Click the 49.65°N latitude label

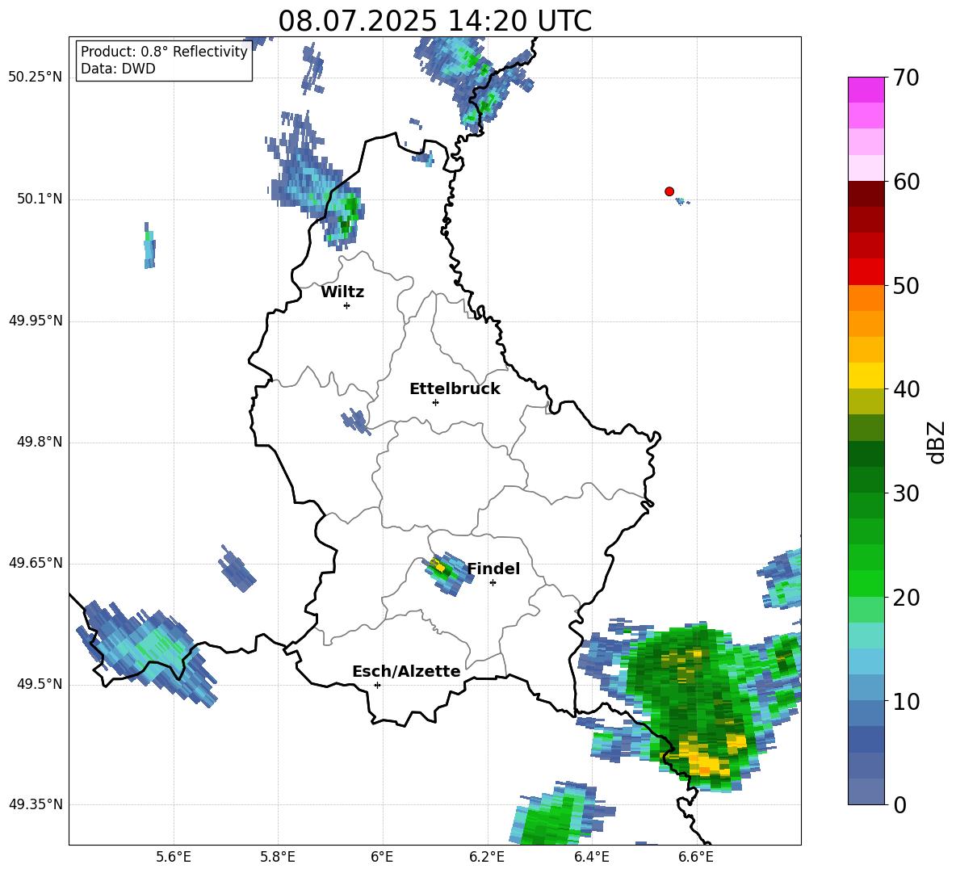(36, 562)
